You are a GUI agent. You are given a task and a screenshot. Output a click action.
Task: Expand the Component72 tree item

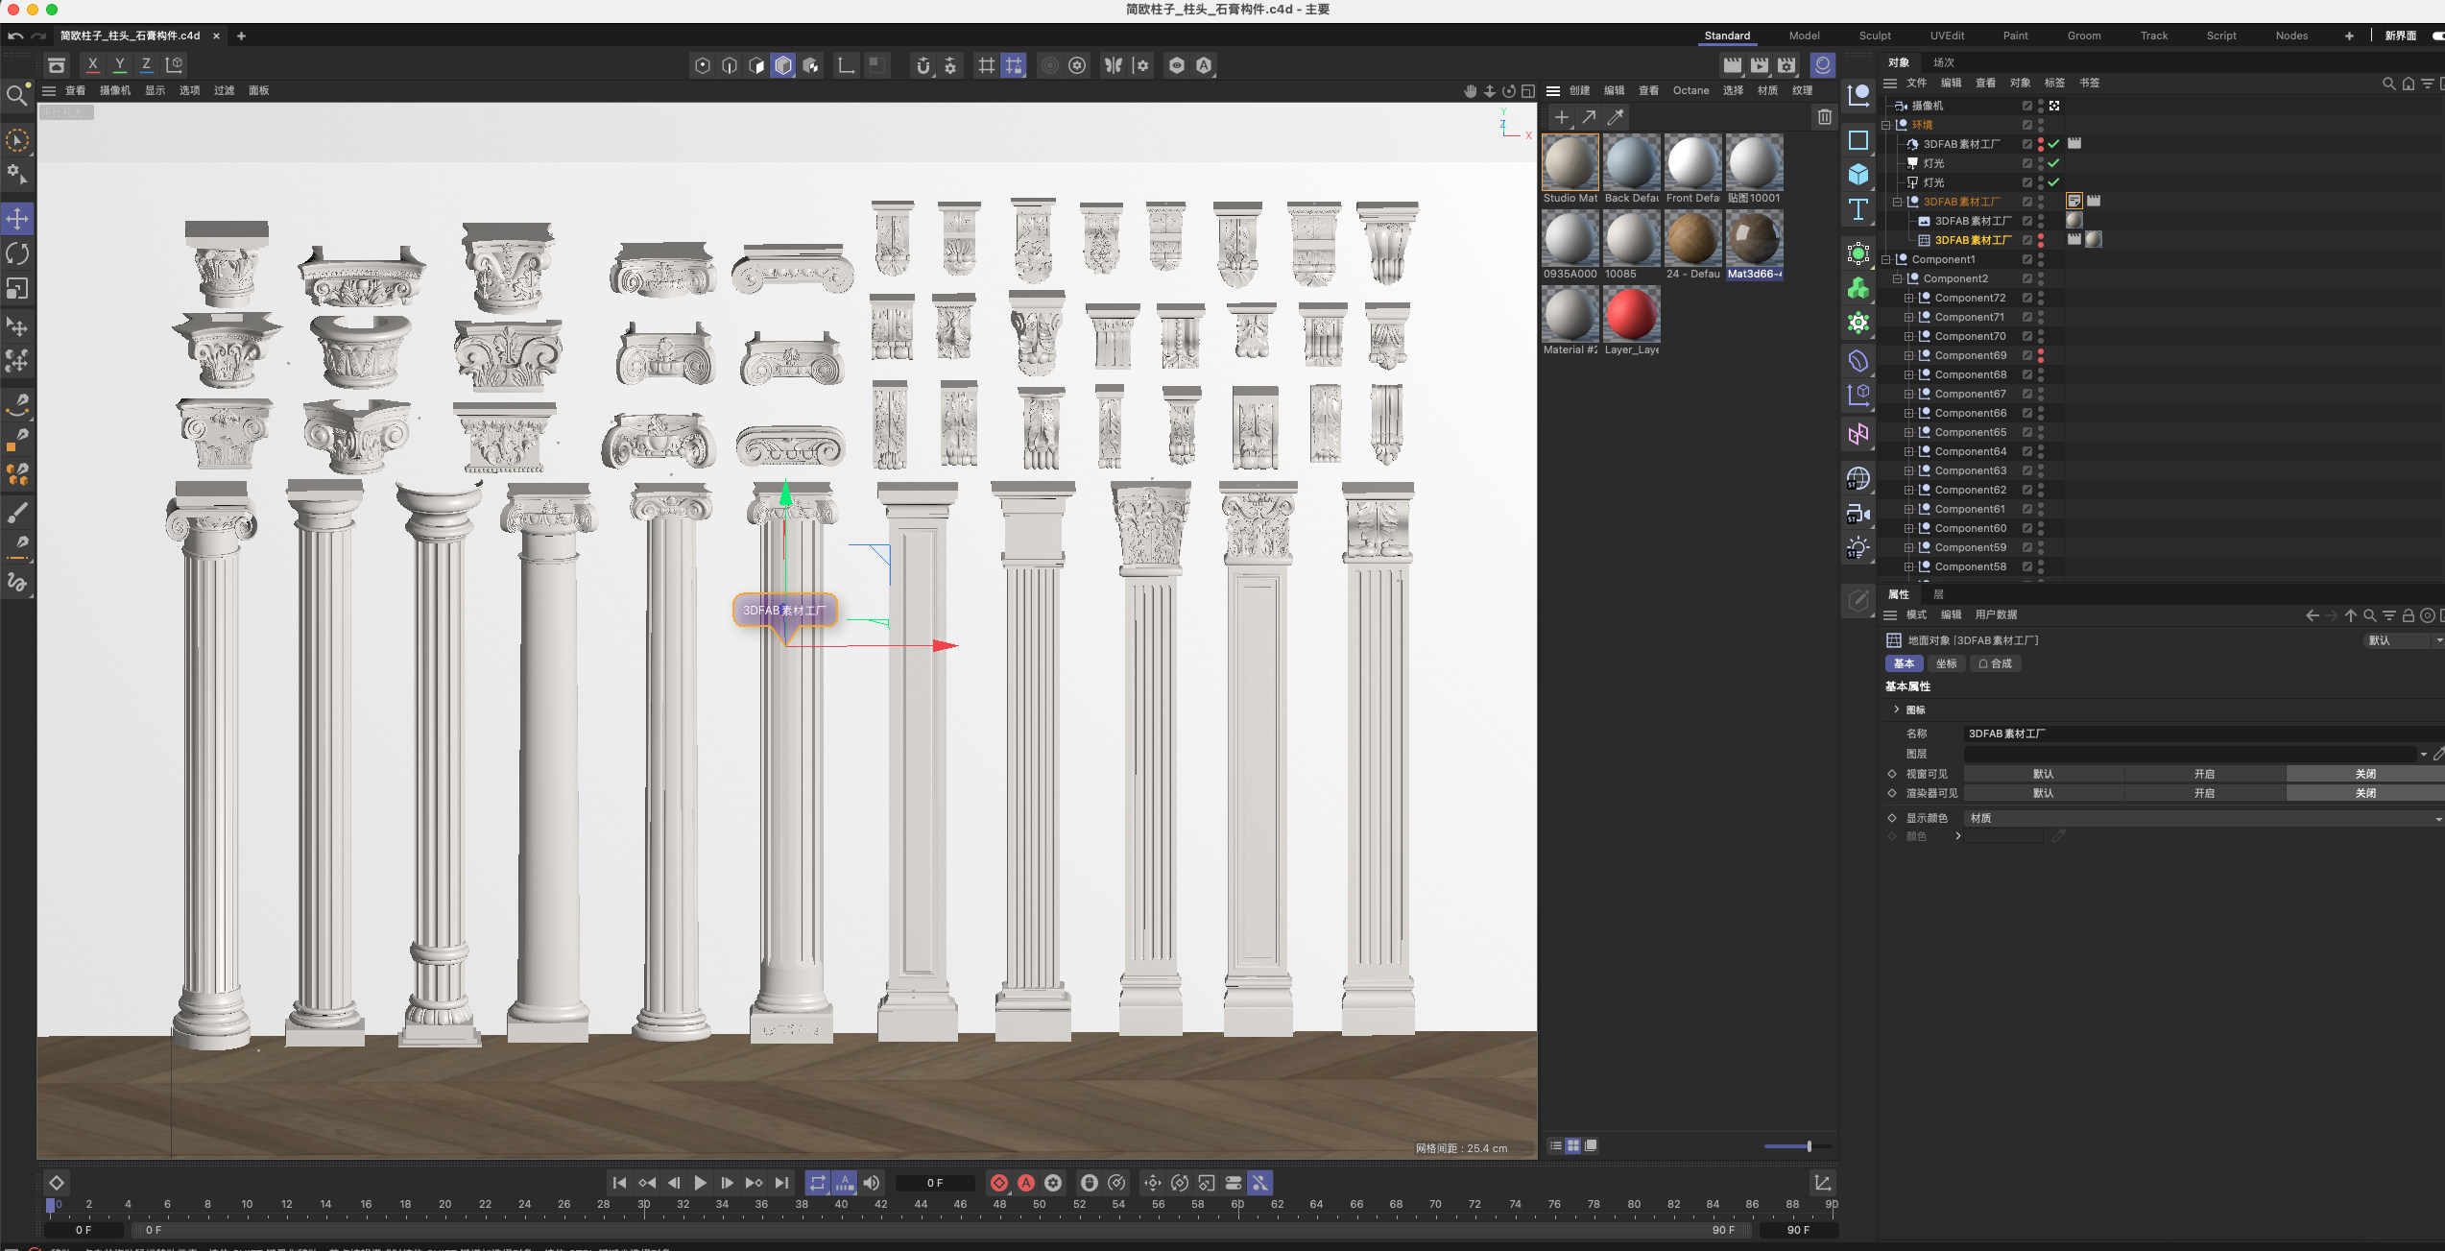(x=1908, y=298)
